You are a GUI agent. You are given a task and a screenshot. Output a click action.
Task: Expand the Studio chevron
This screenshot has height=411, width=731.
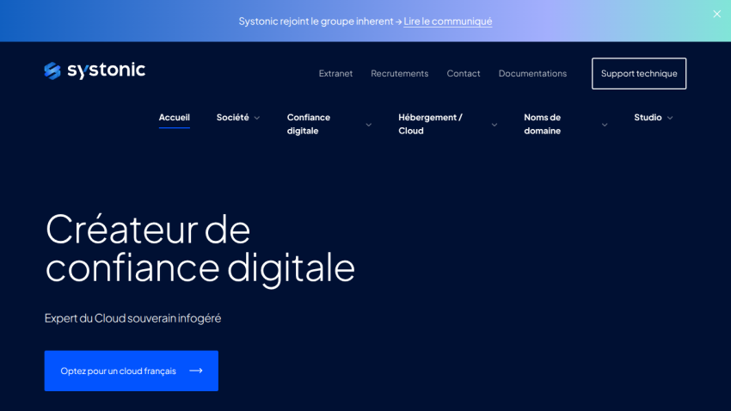point(670,118)
